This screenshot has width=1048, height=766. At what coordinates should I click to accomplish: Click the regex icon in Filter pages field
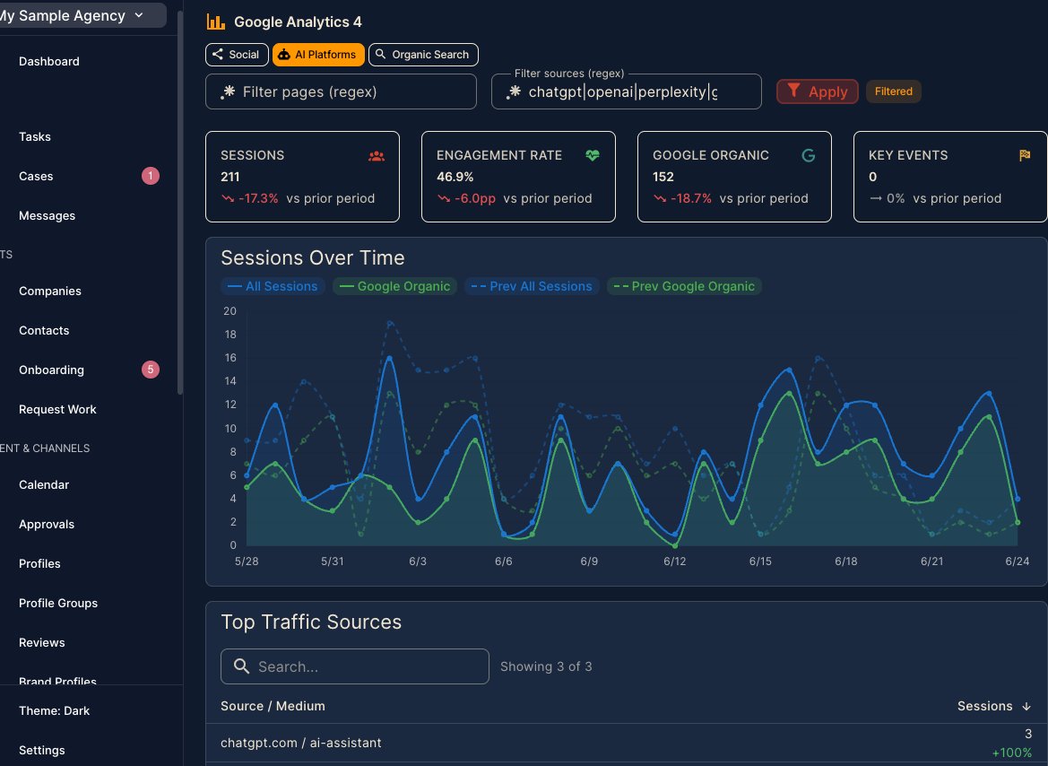click(x=228, y=91)
